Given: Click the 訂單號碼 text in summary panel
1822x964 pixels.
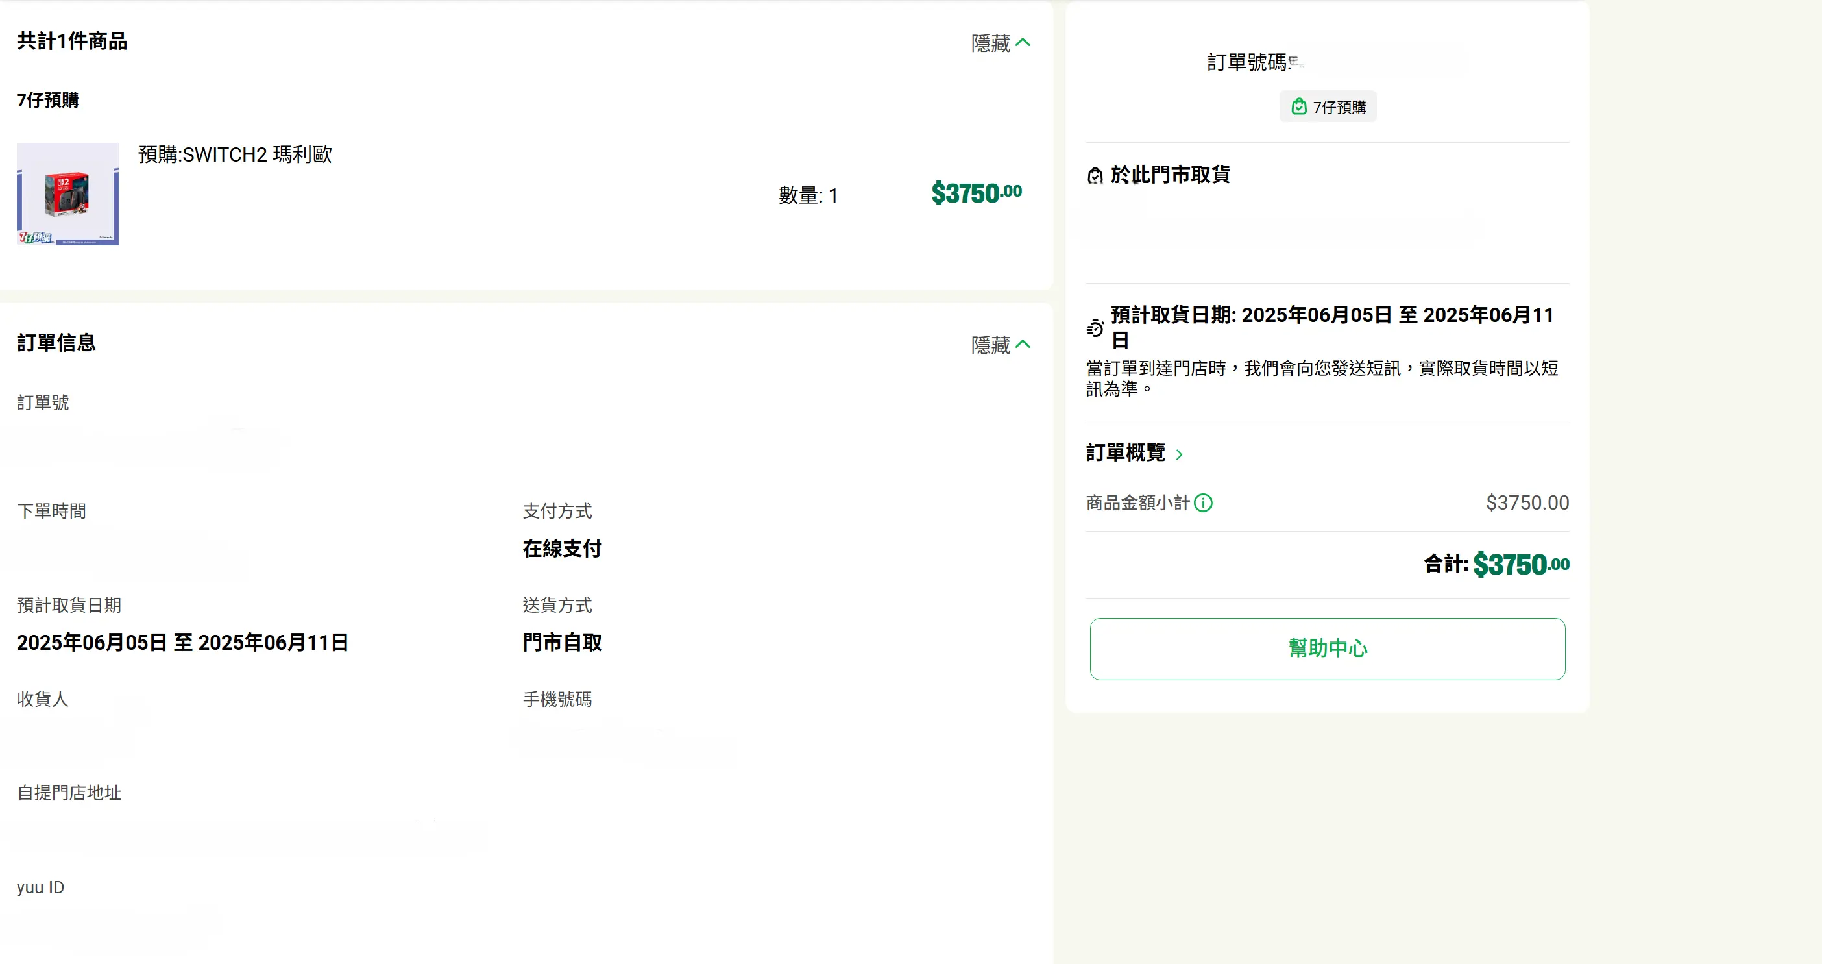Looking at the screenshot, I should (1249, 62).
